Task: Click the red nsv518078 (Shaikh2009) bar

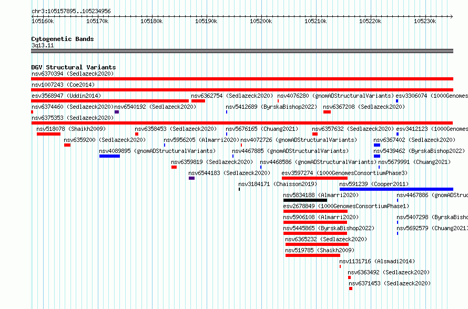Action: (x=49, y=134)
